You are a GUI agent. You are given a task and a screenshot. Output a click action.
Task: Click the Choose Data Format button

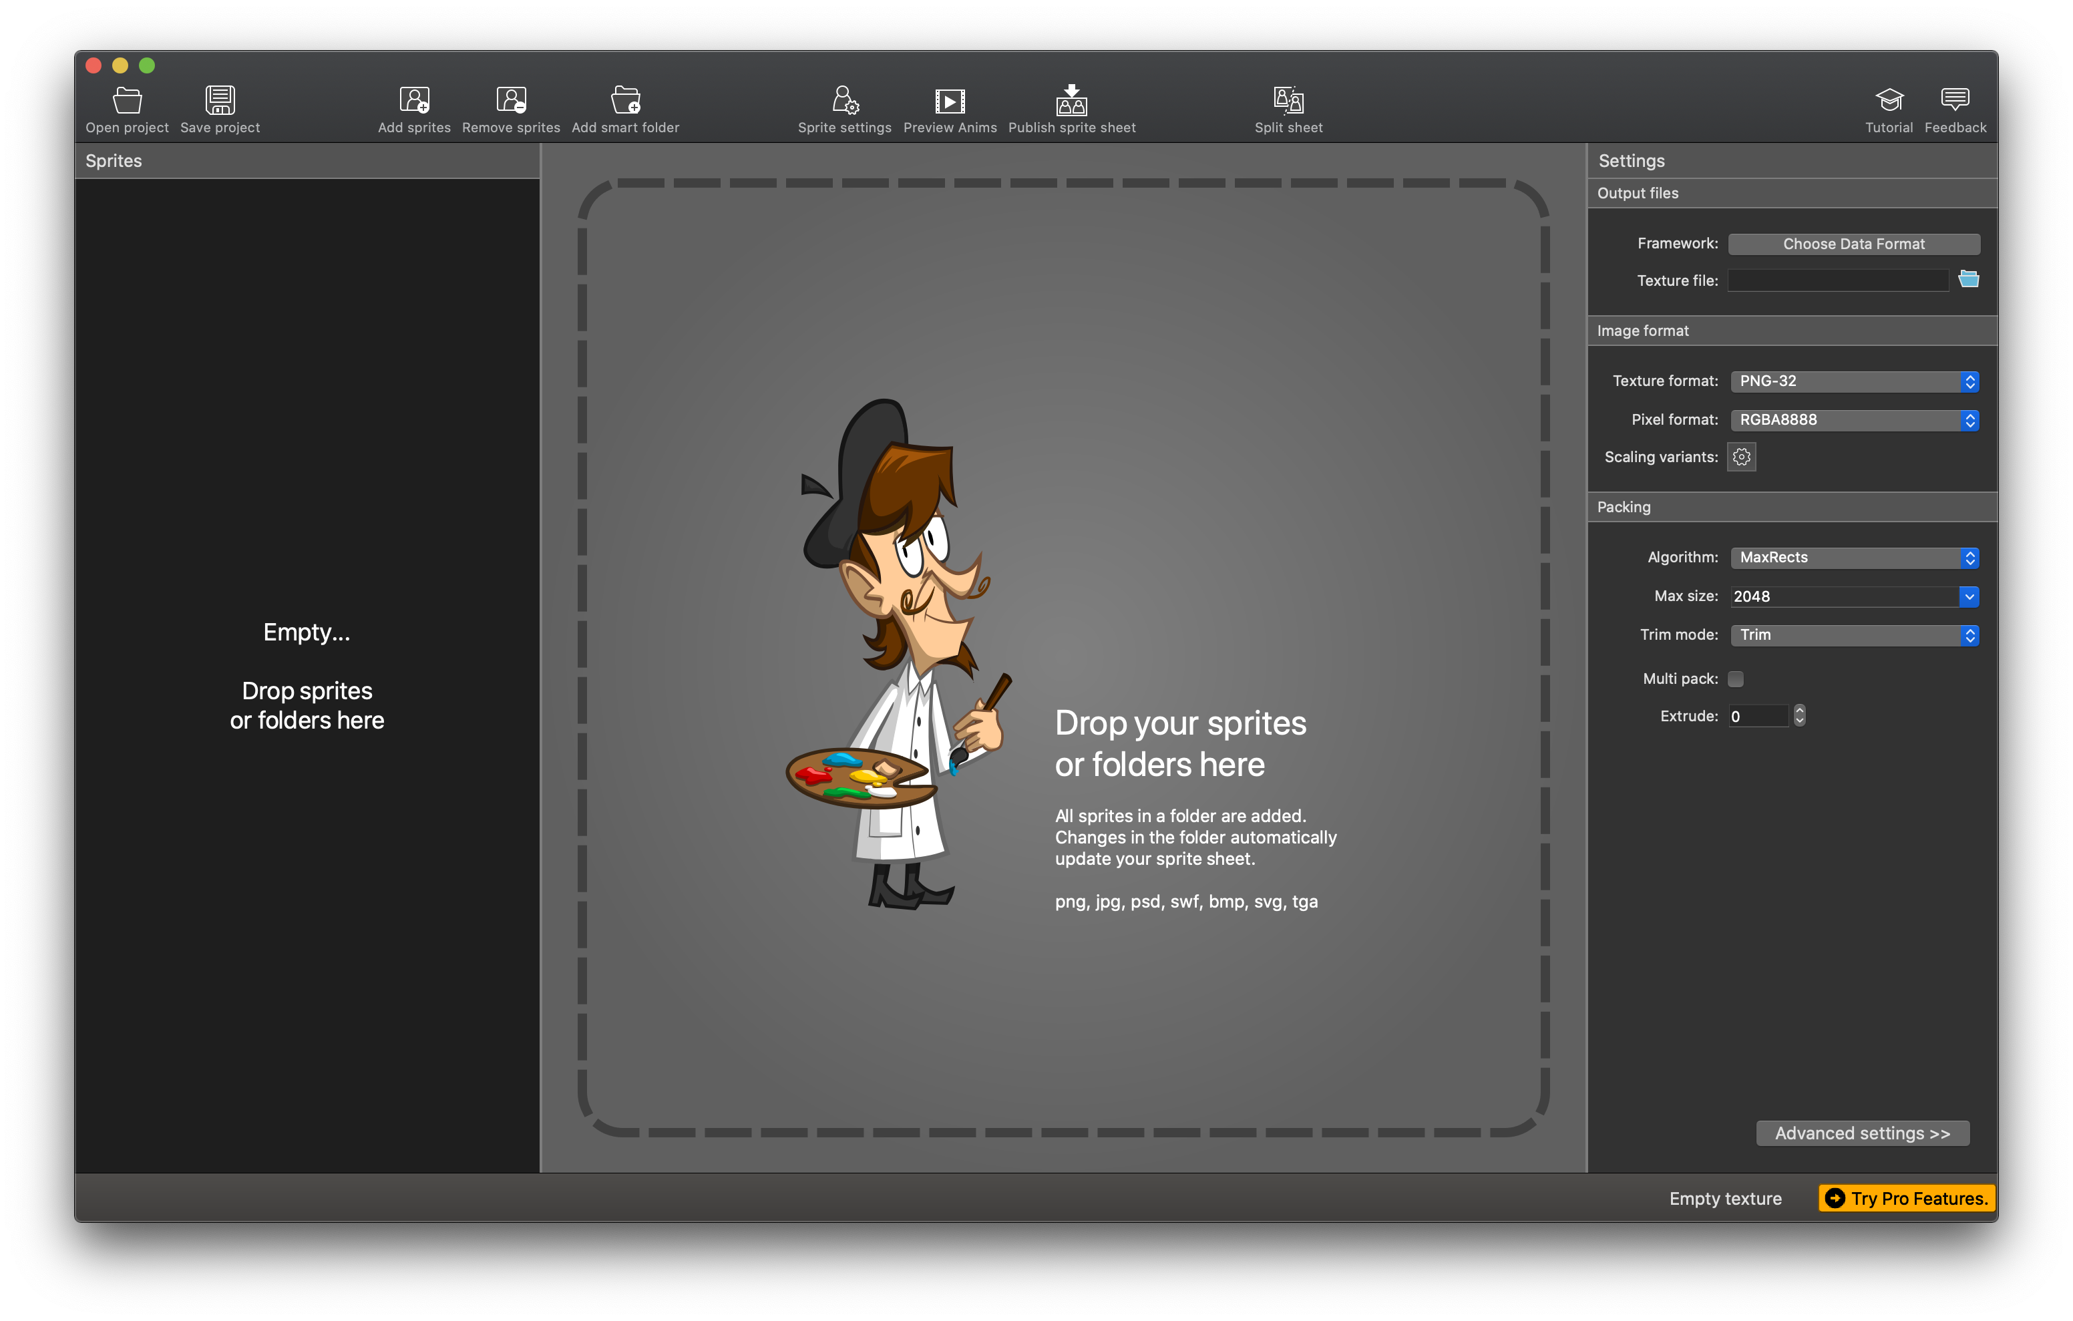pyautogui.click(x=1853, y=244)
